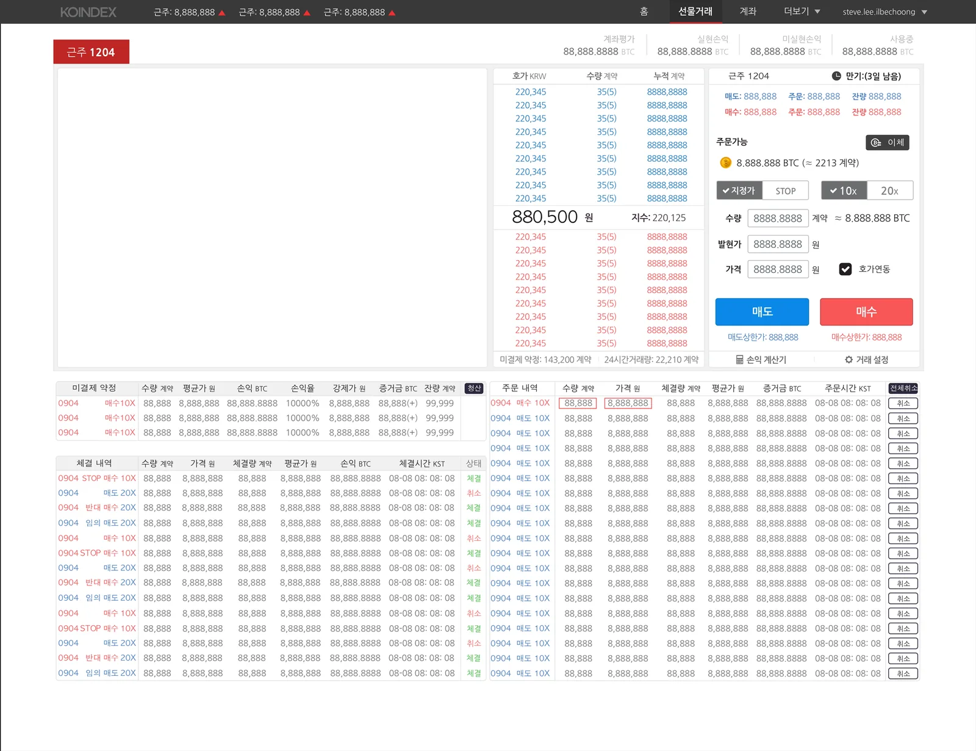Screen dimensions: 976x751
Task: Click the clock icon next to 만기
Action: coord(836,76)
